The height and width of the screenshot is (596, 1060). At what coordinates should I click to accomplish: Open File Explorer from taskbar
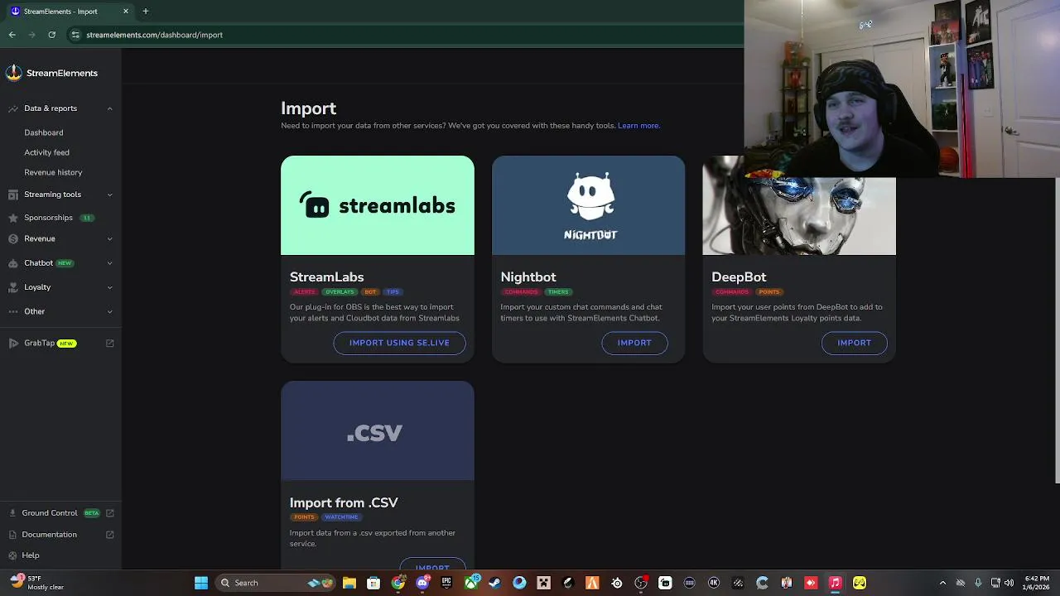coord(349,583)
